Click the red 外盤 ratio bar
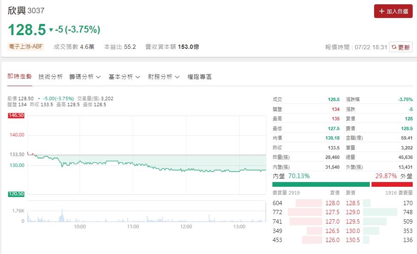Image resolution: width=417 pixels, height=254 pixels. coord(393,184)
